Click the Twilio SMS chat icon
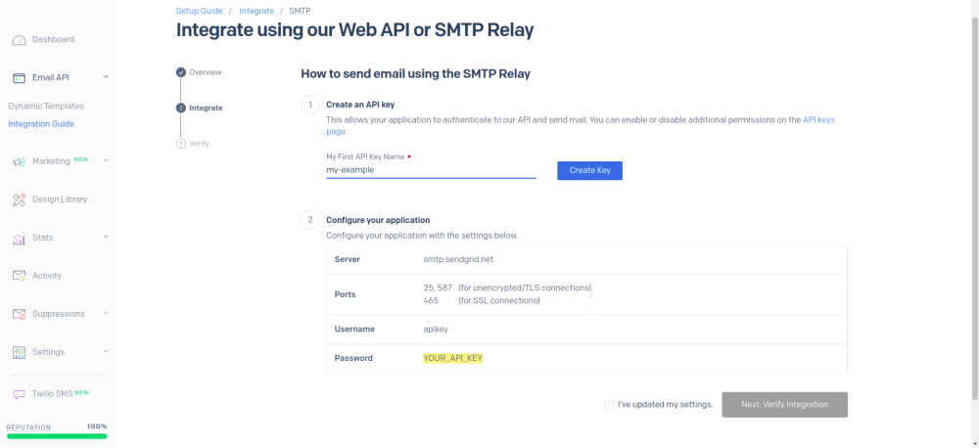 tap(19, 393)
